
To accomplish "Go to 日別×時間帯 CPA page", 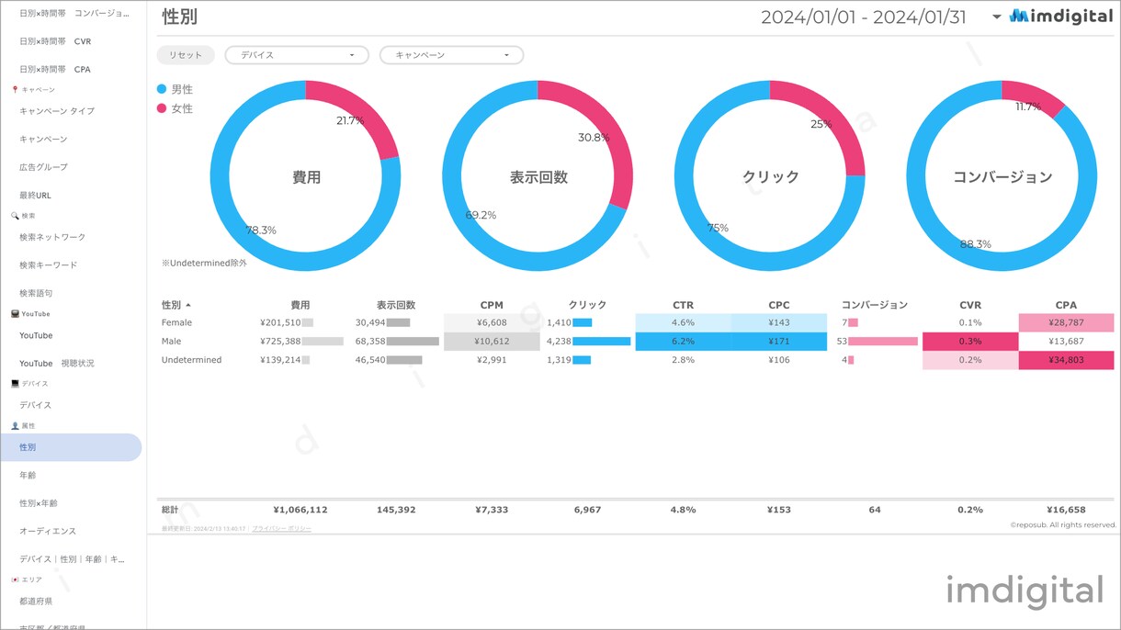I will tap(55, 69).
